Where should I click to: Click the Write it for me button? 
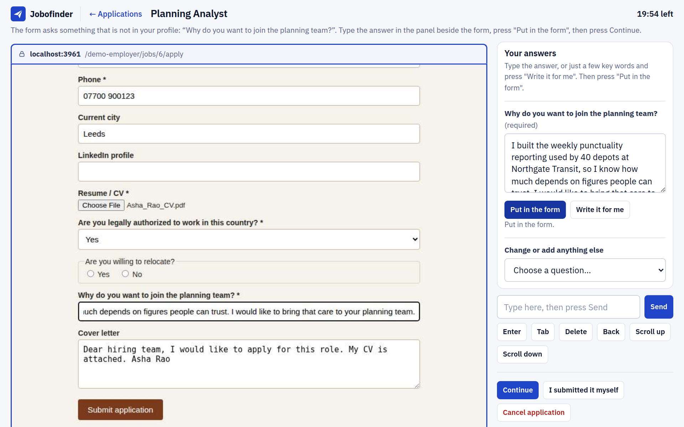tap(600, 210)
